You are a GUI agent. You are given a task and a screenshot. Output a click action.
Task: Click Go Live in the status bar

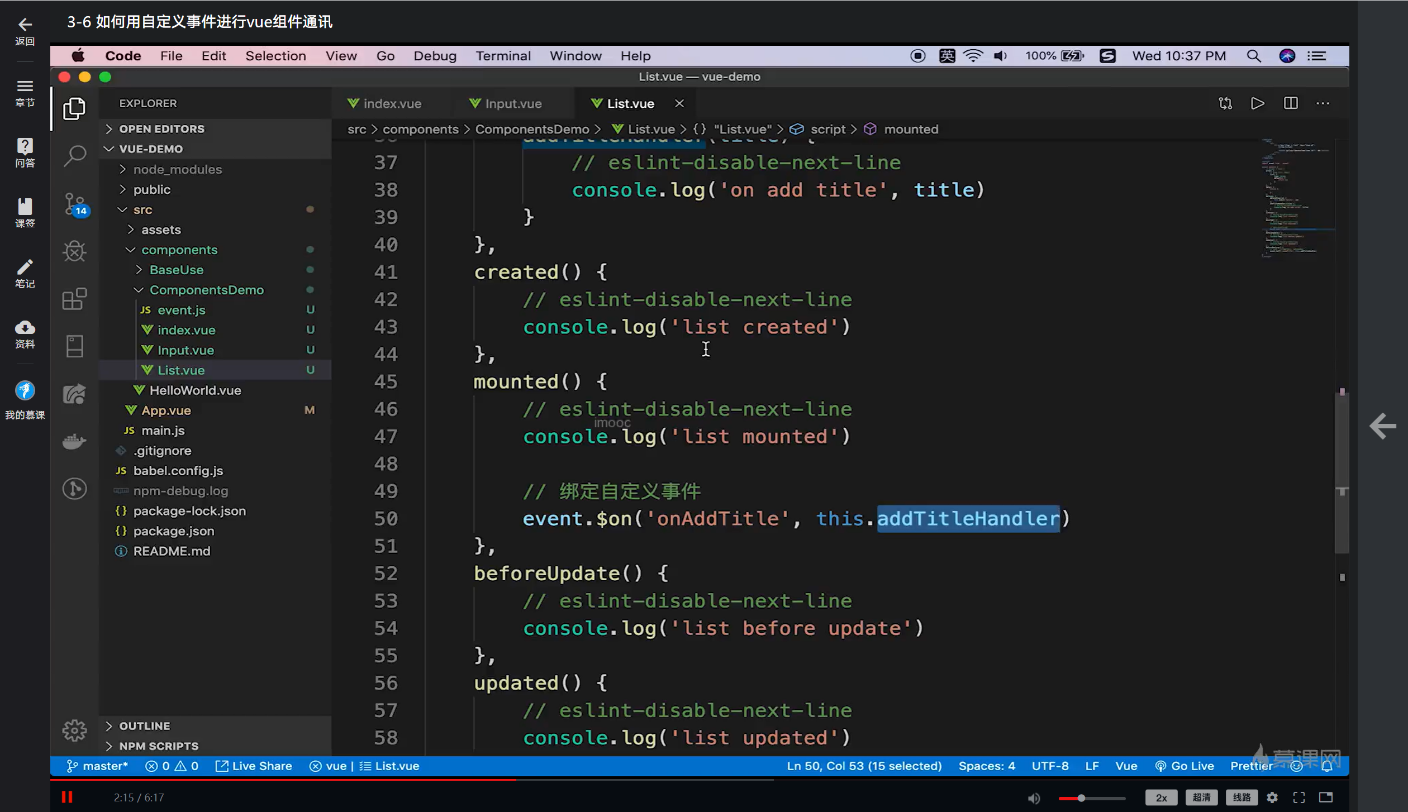(x=1185, y=766)
